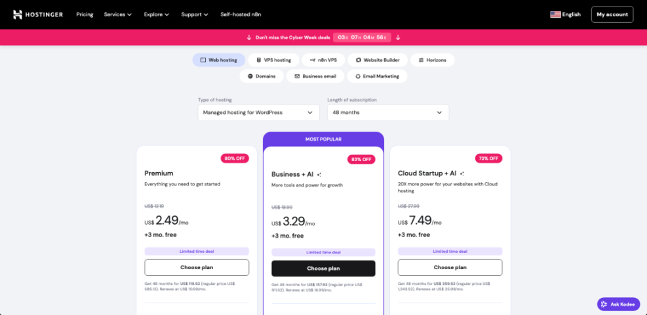Choose plan for Premium
647x315 pixels.
[197, 268]
